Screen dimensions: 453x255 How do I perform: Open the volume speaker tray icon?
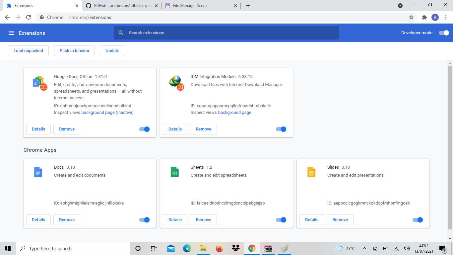[407, 248]
